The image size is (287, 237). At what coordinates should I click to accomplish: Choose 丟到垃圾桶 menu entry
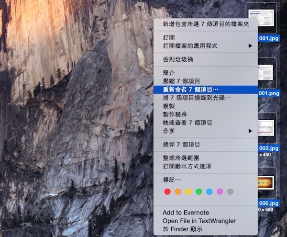point(206,59)
